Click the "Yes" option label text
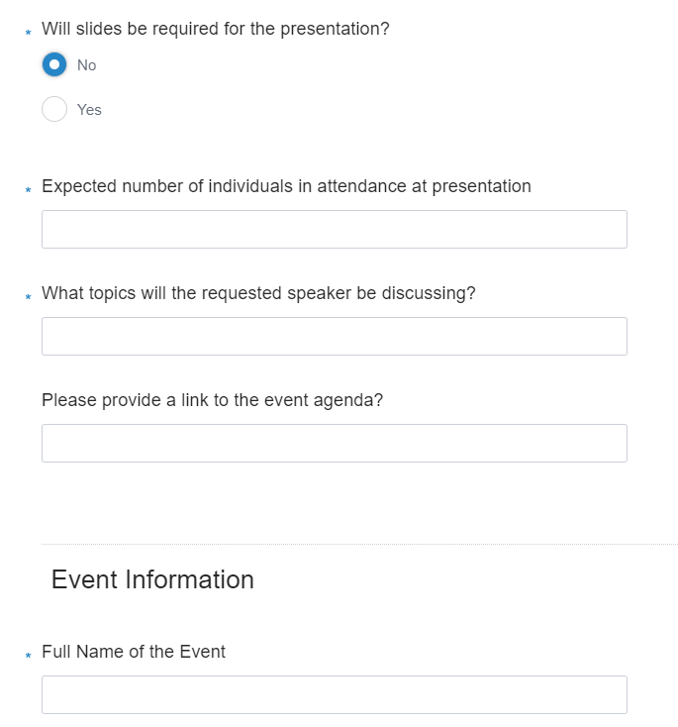Image resolution: width=678 pixels, height=727 pixels. click(89, 110)
